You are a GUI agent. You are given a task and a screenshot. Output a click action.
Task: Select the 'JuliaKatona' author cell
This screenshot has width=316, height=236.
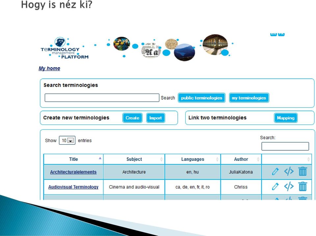tap(241, 172)
